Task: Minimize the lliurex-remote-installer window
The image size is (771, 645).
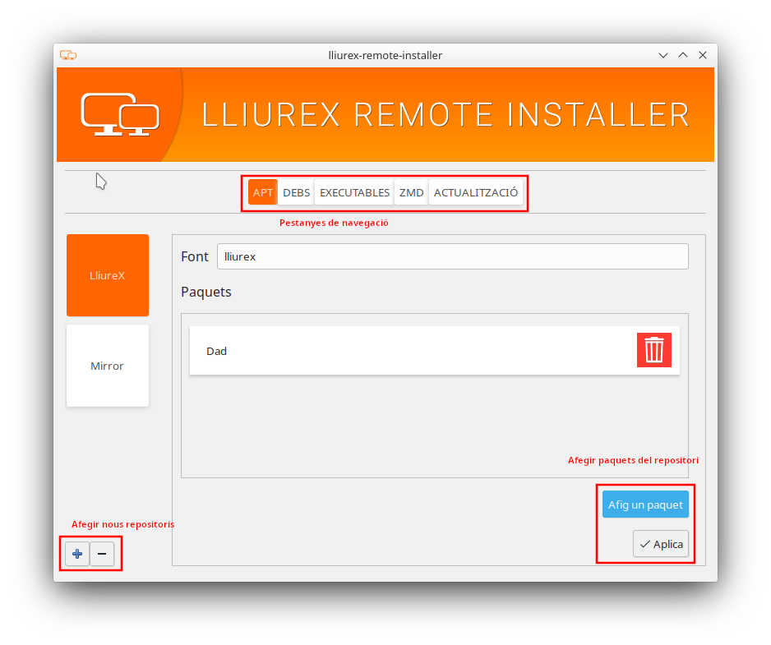Action: coord(663,55)
